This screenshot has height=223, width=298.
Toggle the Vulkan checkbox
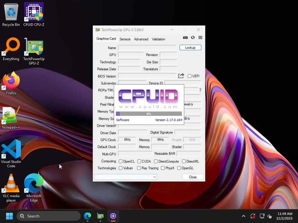(x=120, y=168)
